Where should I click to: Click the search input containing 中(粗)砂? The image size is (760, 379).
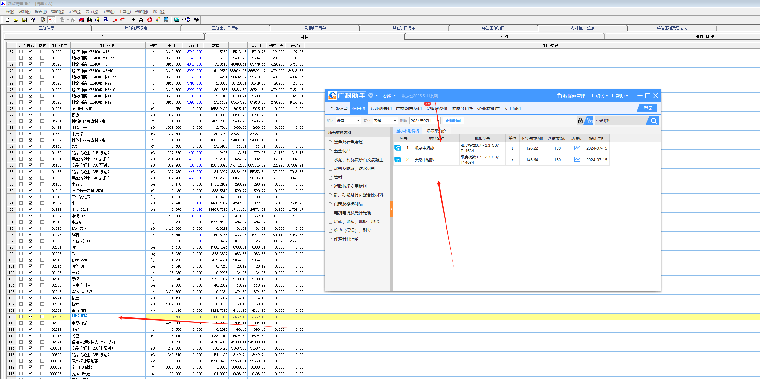[x=620, y=121]
